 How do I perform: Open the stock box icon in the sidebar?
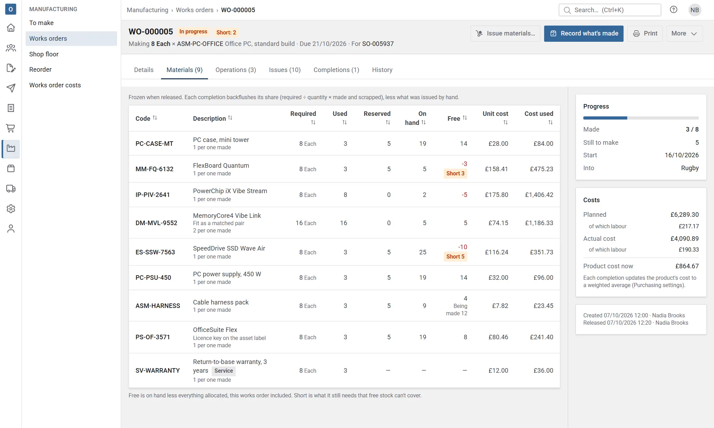(11, 169)
